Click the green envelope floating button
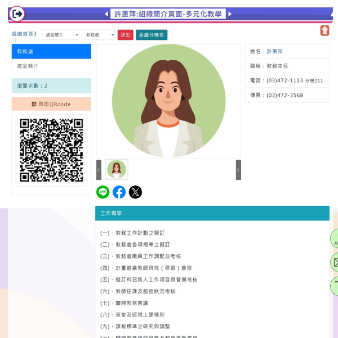 pos(335,263)
